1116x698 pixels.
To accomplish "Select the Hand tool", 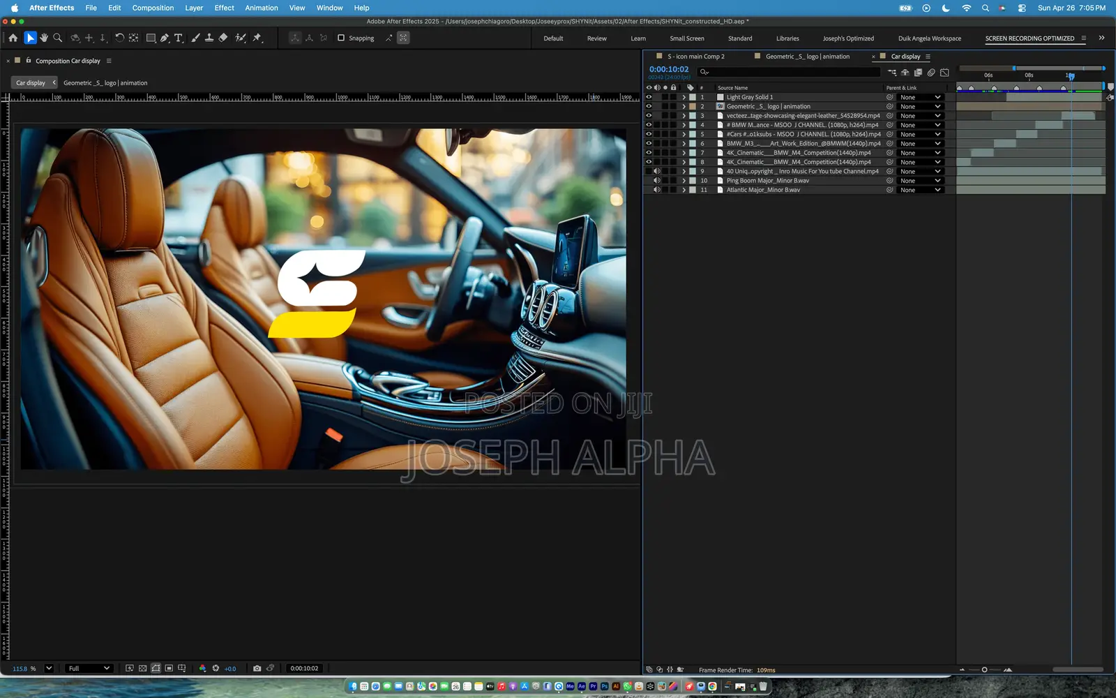I will coord(44,38).
